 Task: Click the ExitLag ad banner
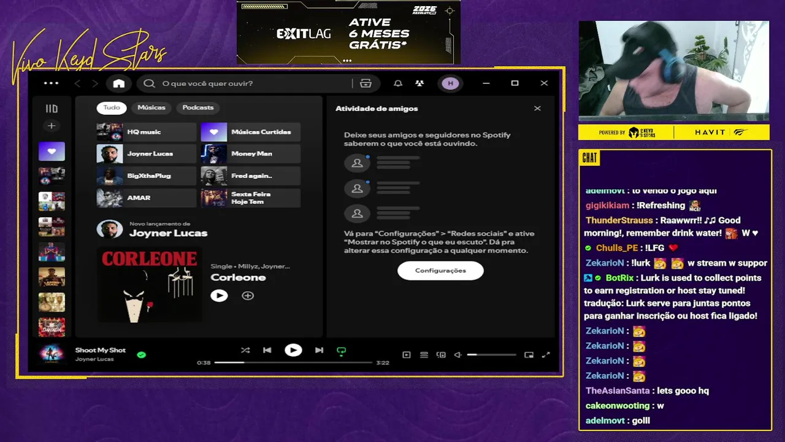coord(348,32)
